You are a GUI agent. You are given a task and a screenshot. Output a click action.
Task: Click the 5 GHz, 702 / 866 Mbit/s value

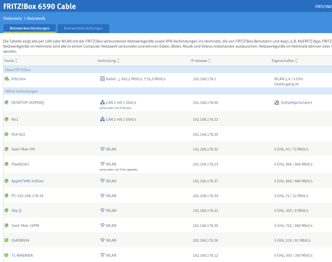pyautogui.click(x=293, y=226)
